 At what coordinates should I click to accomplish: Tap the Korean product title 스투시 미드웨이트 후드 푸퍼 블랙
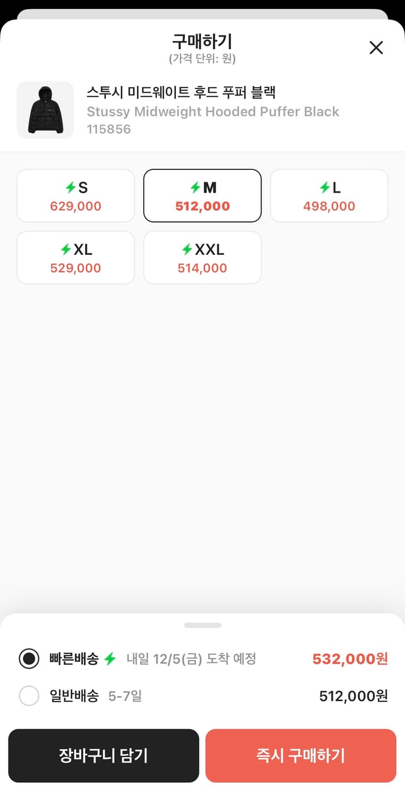pos(181,92)
